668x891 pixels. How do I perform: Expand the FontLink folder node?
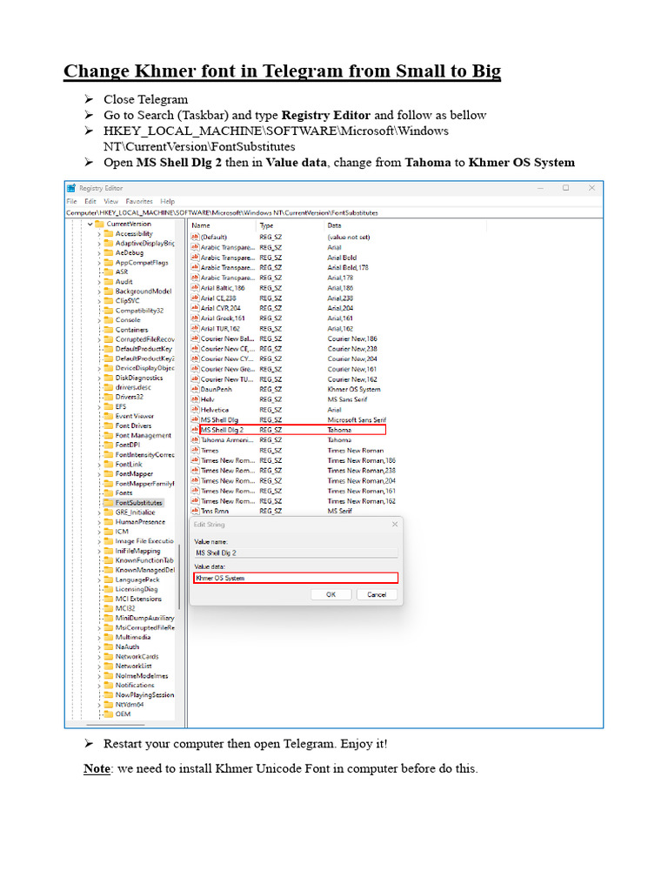(99, 465)
